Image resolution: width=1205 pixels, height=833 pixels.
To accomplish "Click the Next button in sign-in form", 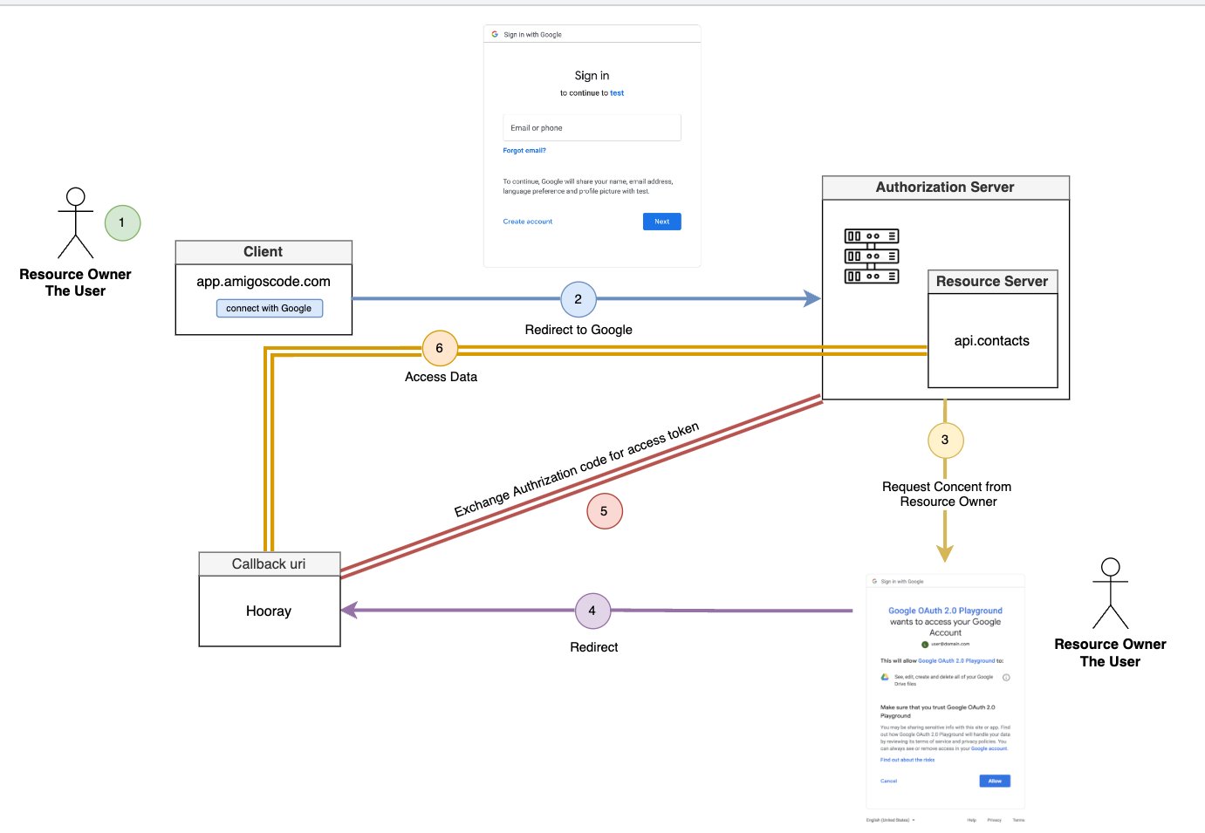I will point(662,222).
